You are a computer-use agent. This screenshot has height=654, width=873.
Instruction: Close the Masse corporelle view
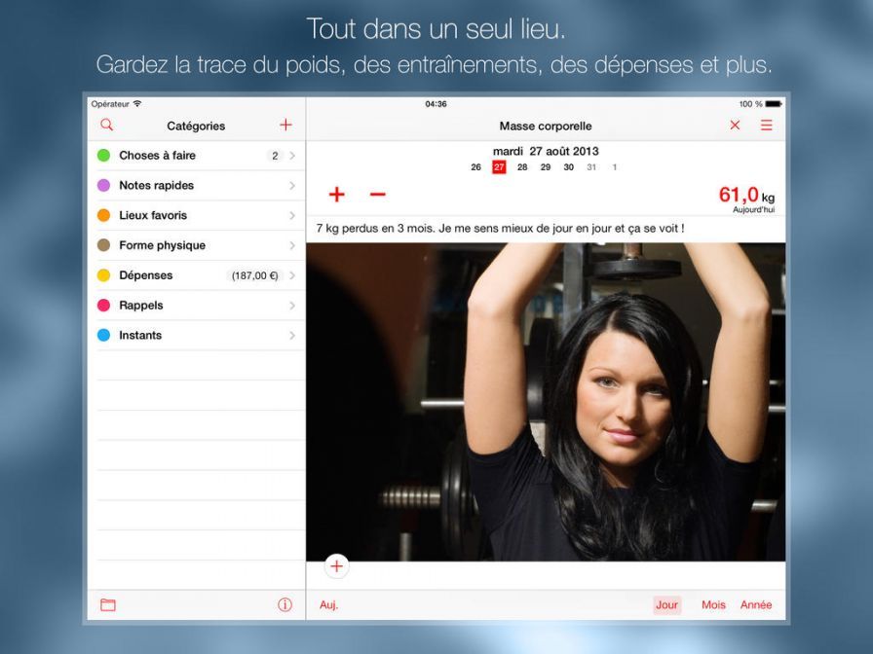tap(736, 125)
